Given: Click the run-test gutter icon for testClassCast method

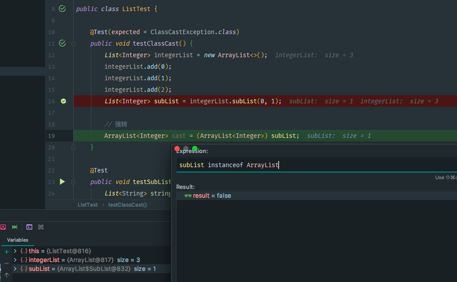Looking at the screenshot, I should pyautogui.click(x=62, y=43).
